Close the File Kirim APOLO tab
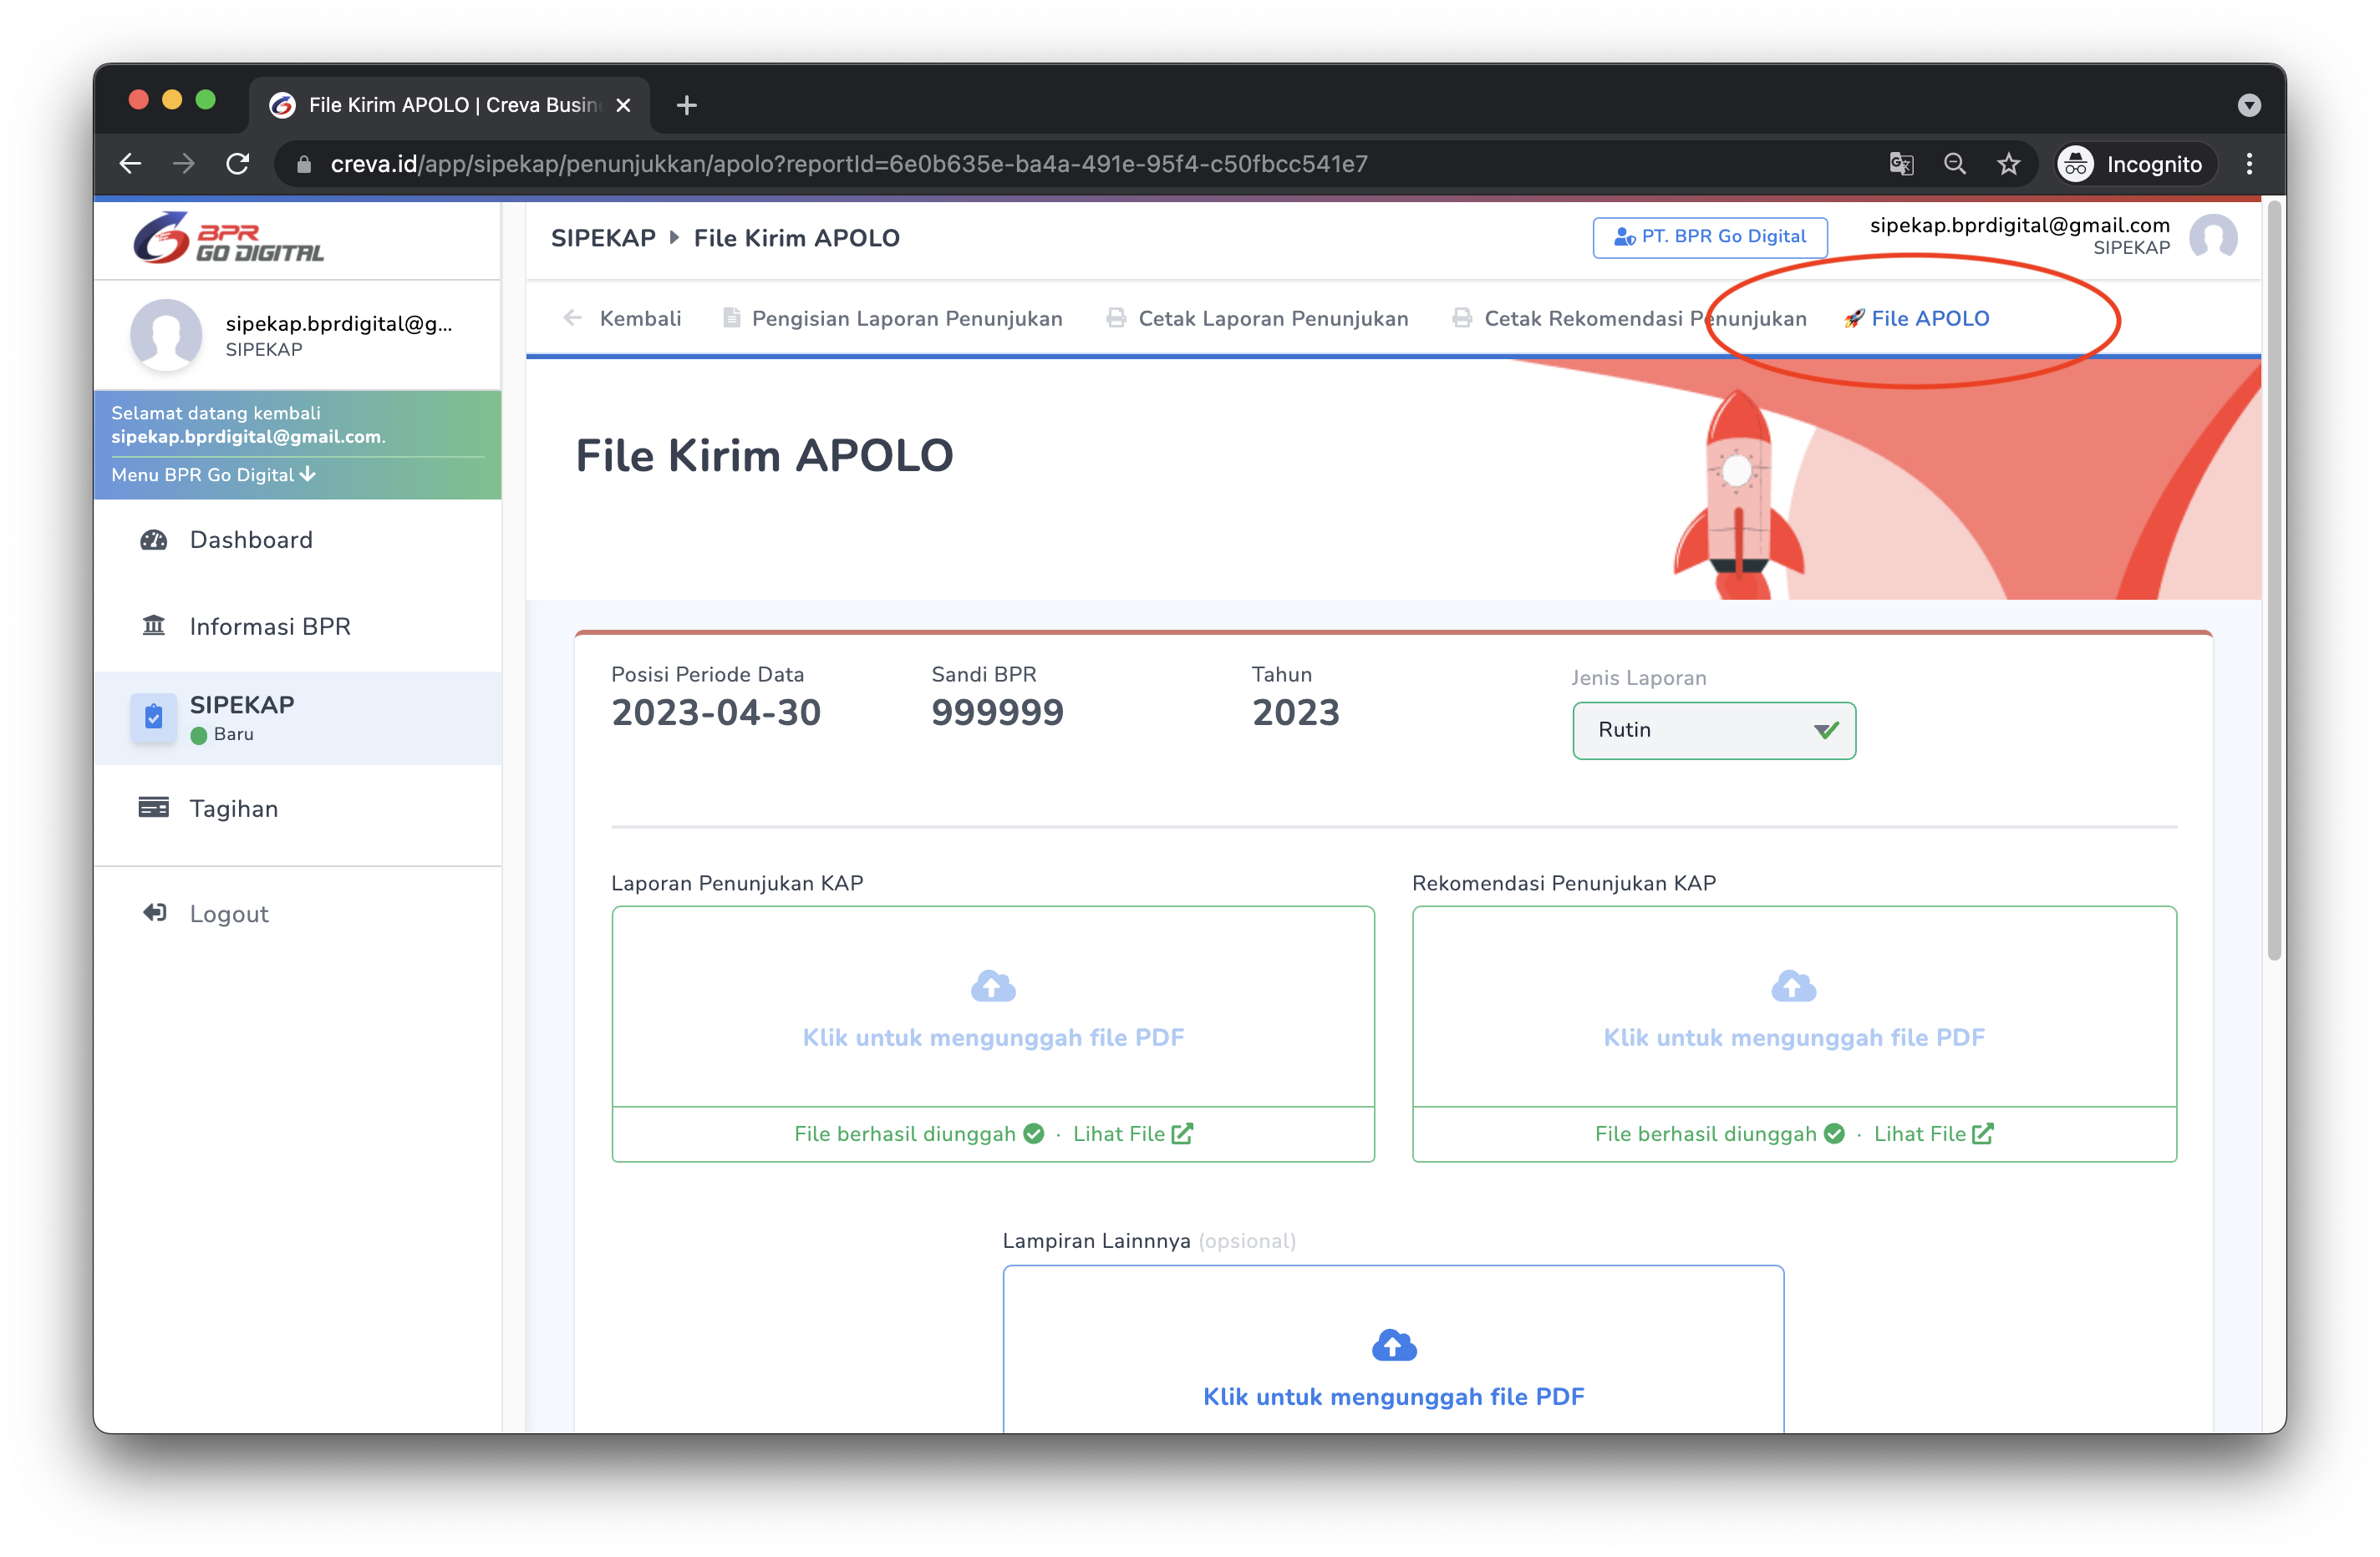This screenshot has height=1557, width=2380. click(623, 105)
